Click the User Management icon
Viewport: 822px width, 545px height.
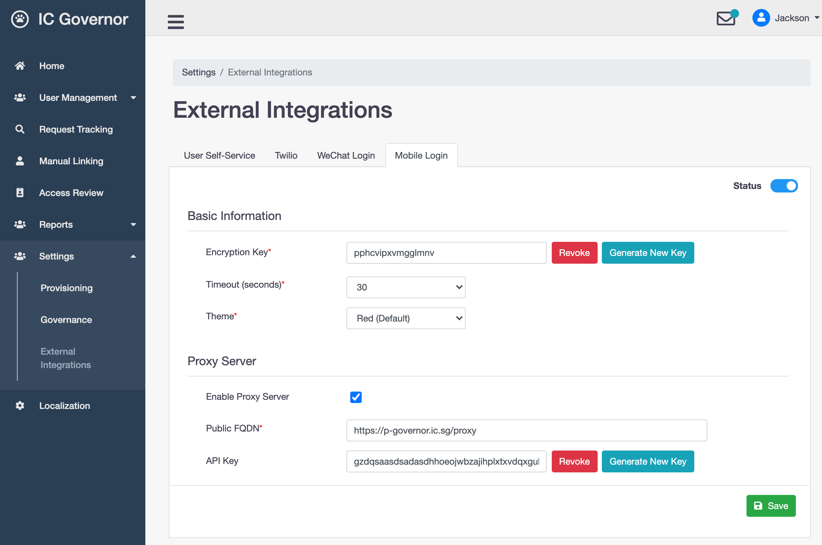tap(20, 97)
